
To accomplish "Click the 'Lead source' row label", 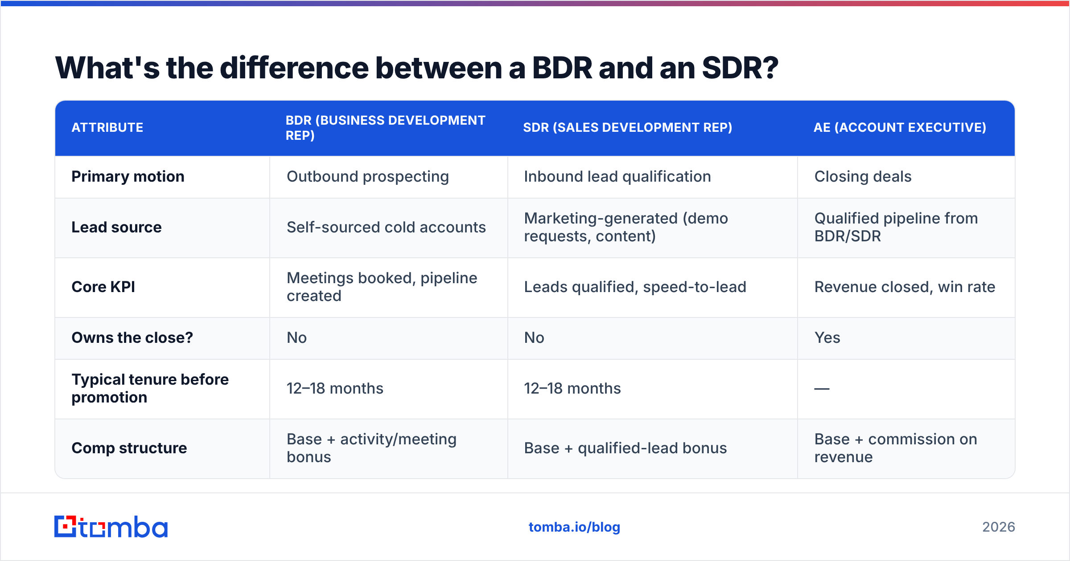I will [x=116, y=228].
